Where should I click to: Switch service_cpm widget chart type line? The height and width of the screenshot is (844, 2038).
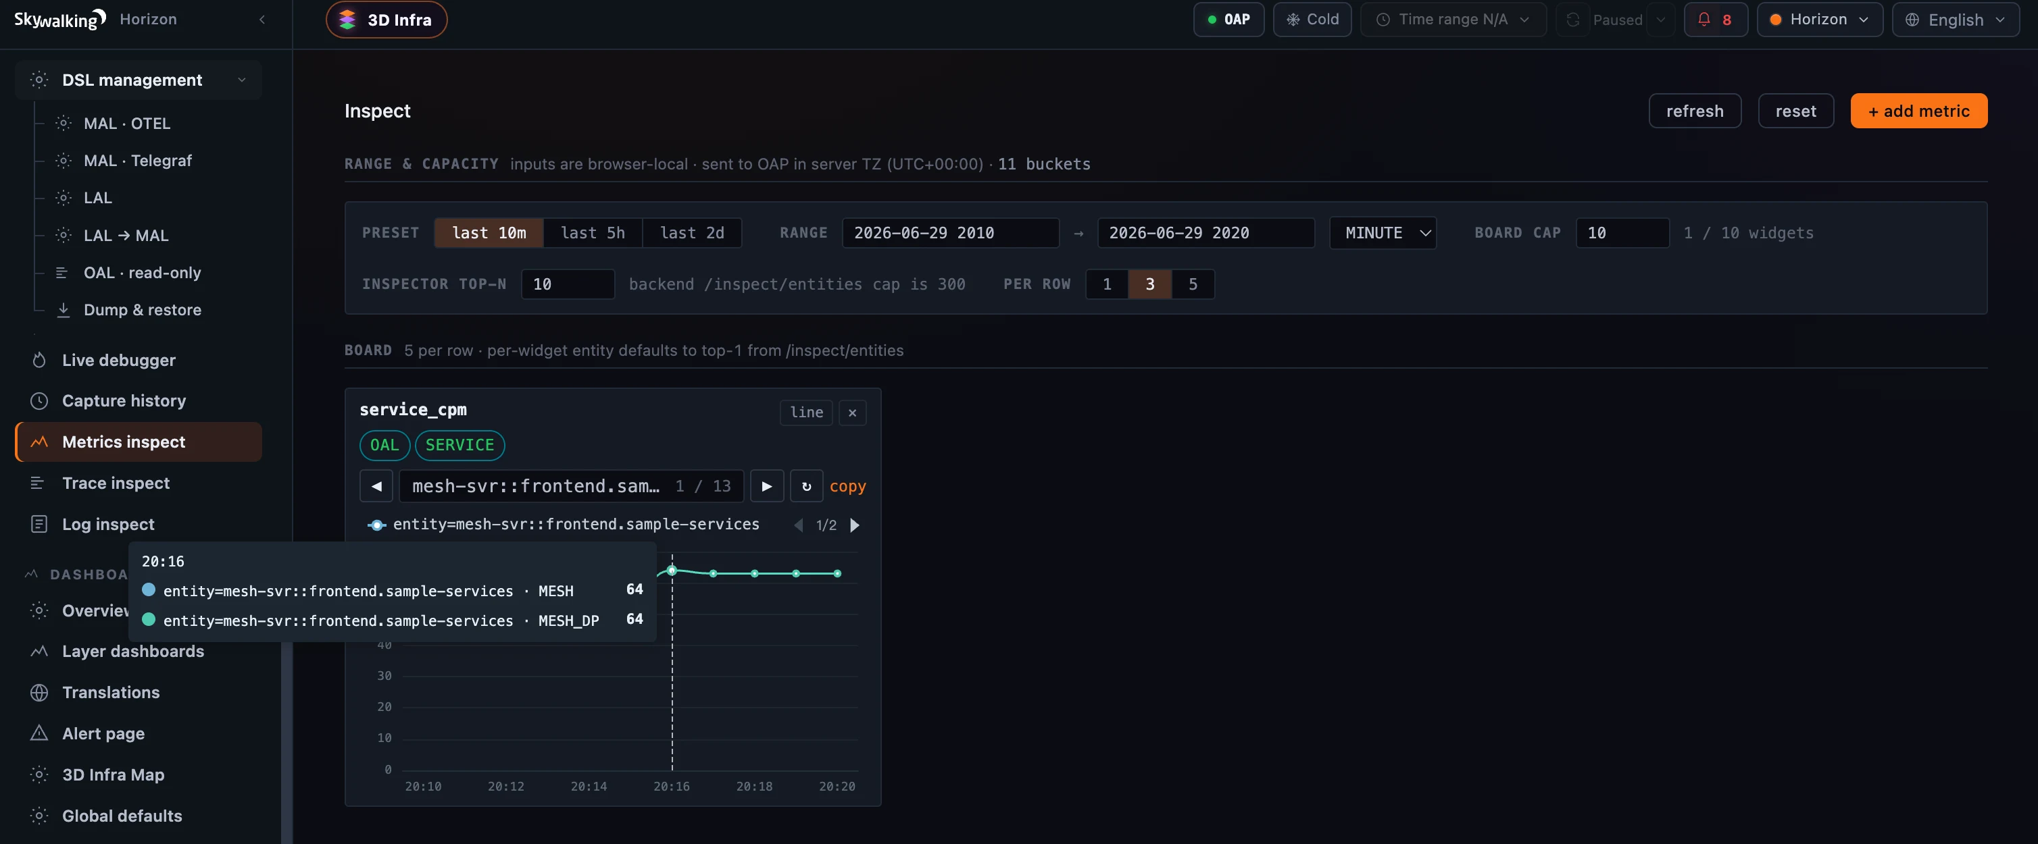pos(806,413)
